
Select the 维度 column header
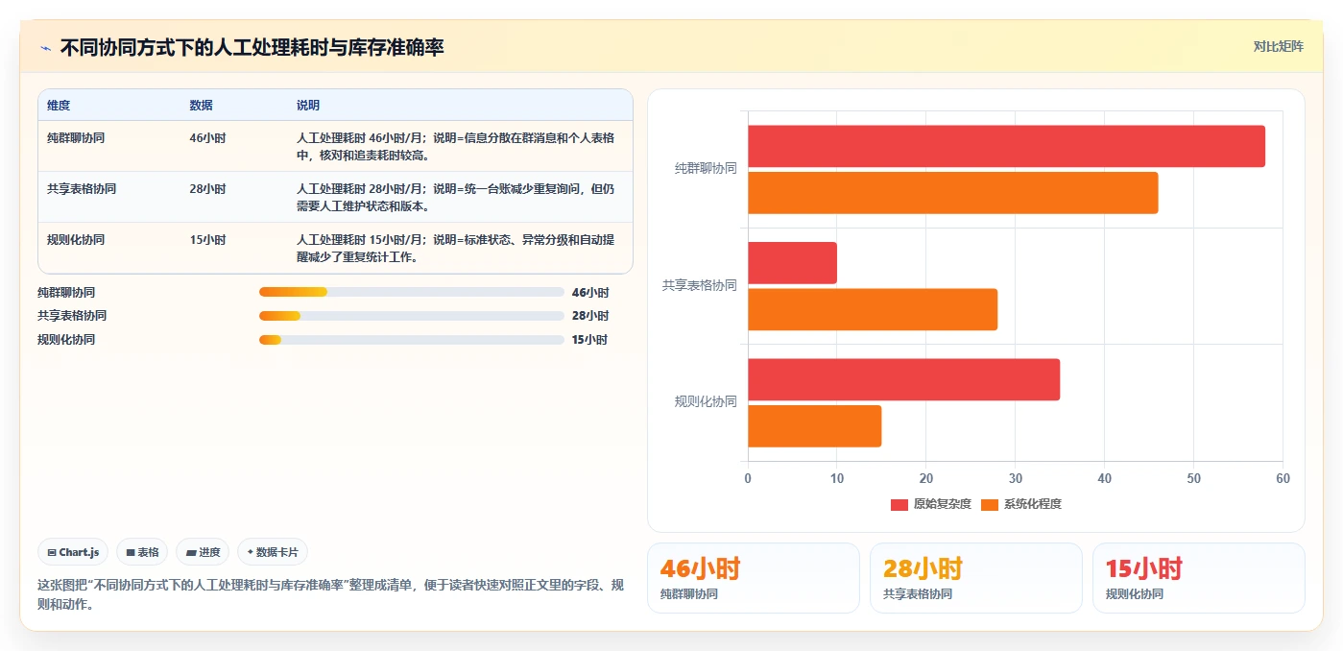59,106
